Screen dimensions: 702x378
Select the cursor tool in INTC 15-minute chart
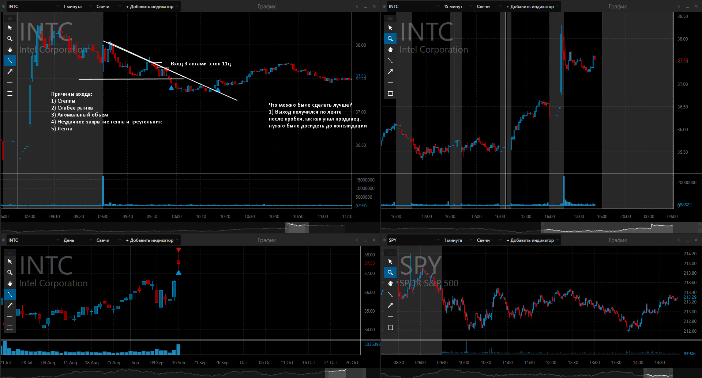tap(390, 28)
